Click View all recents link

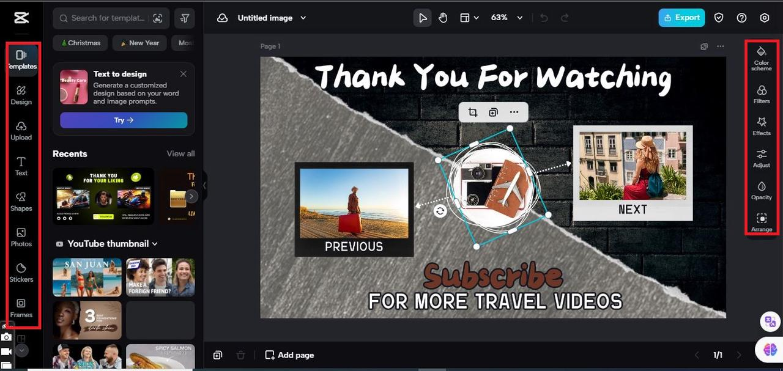[x=180, y=153]
